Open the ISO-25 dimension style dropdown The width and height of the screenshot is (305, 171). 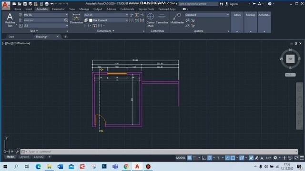(x=106, y=15)
